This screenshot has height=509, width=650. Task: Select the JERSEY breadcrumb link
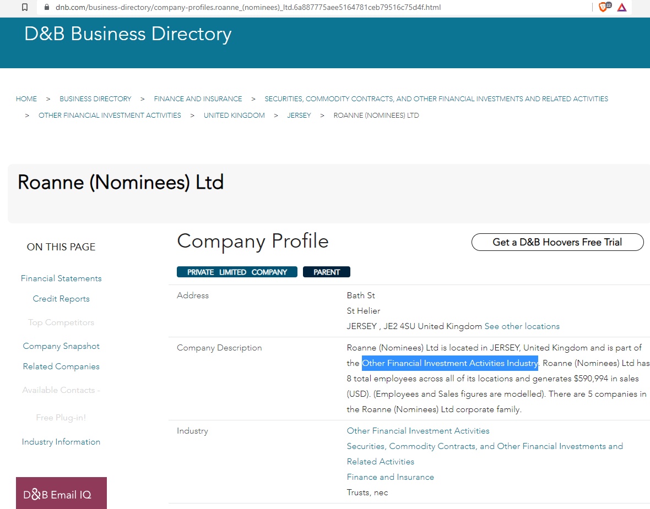tap(299, 116)
